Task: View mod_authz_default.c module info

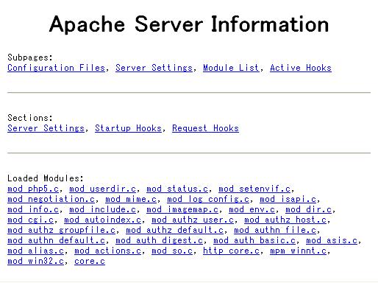Action: tap(174, 230)
